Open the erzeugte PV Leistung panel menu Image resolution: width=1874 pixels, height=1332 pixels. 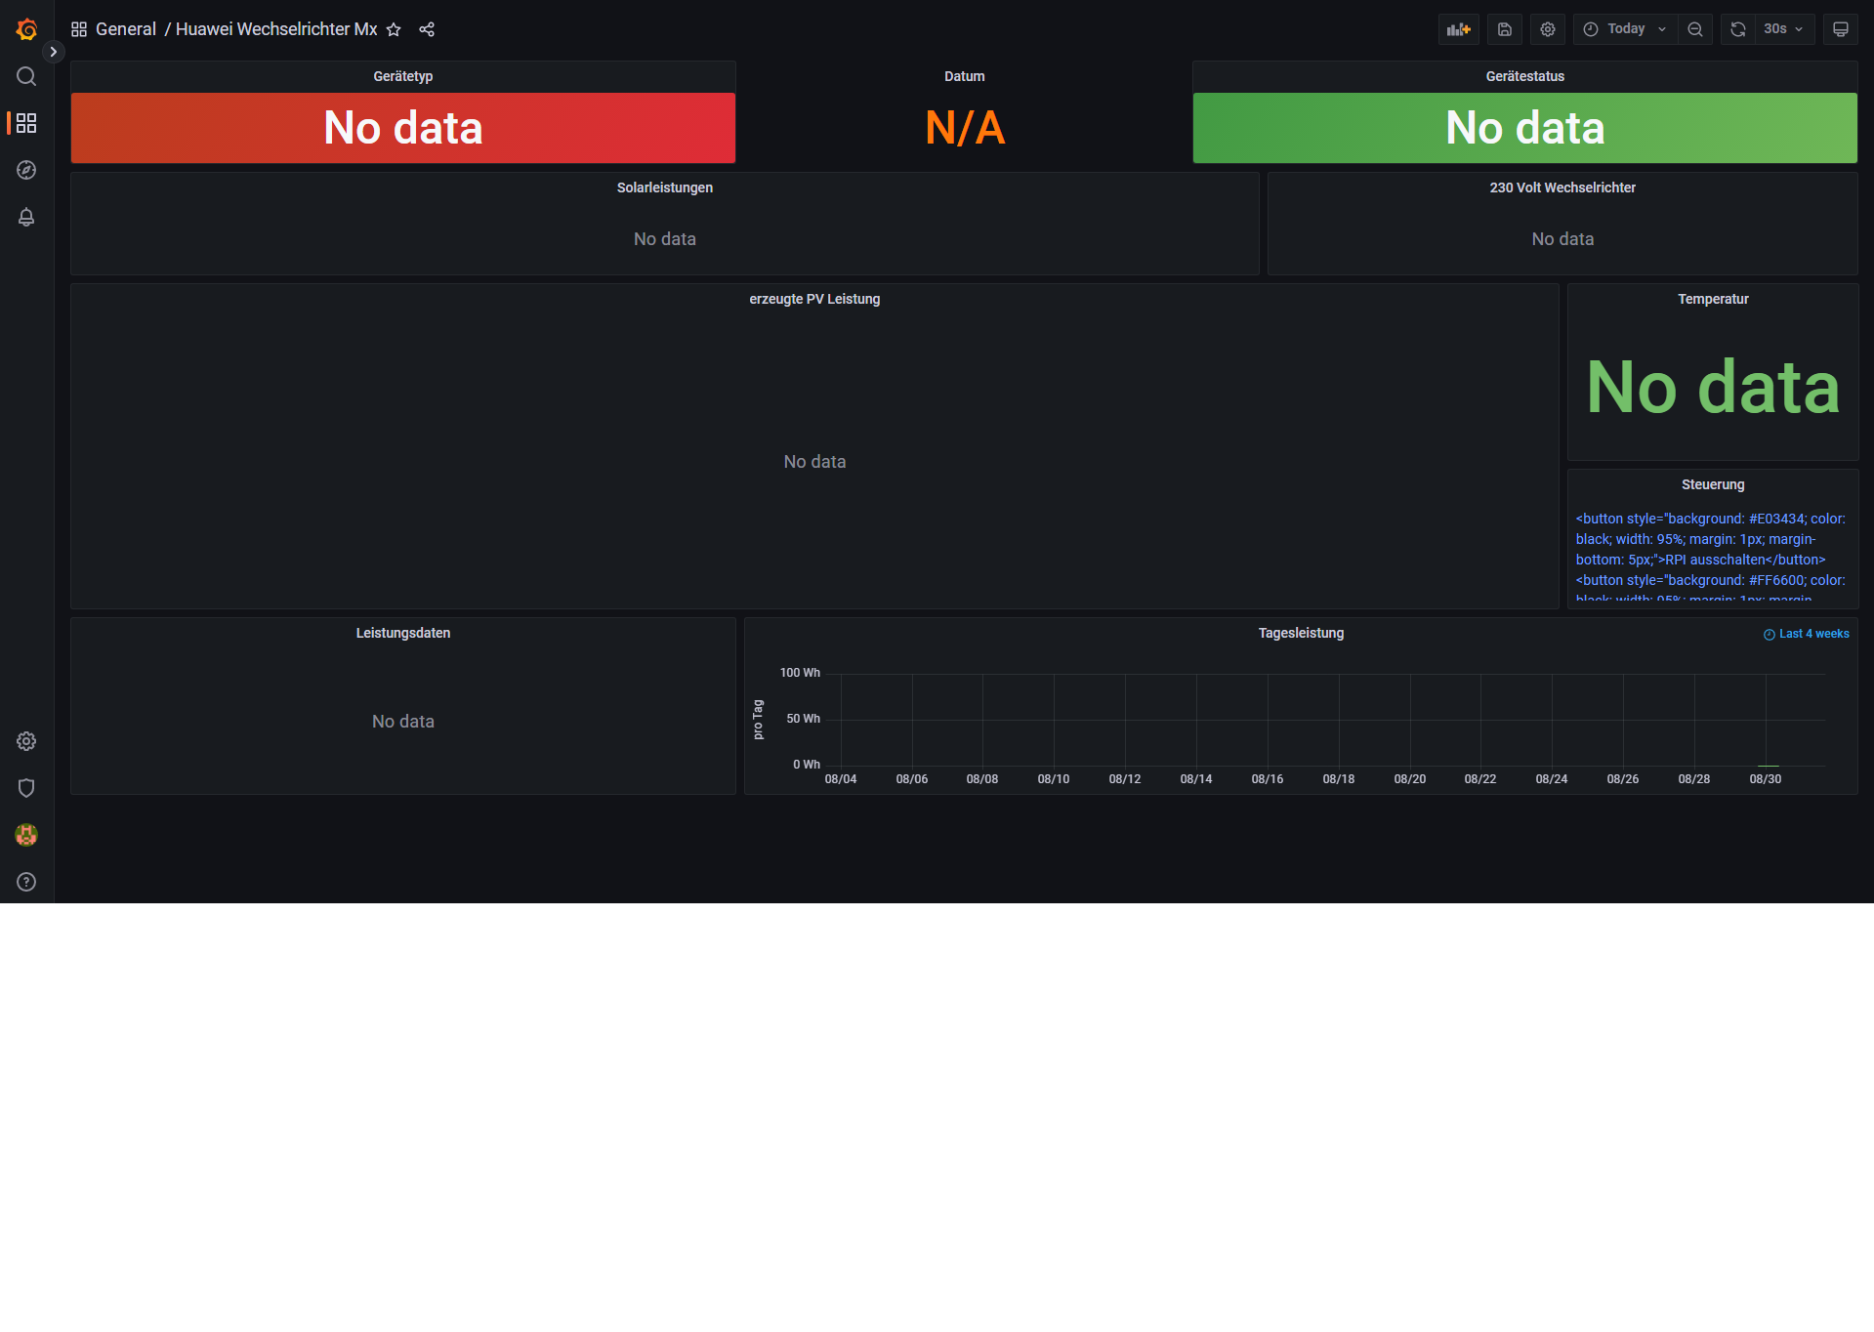pyautogui.click(x=814, y=299)
